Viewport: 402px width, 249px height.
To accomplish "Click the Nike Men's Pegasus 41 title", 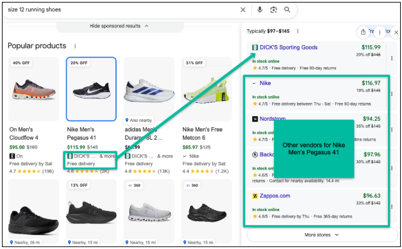I will point(82,133).
